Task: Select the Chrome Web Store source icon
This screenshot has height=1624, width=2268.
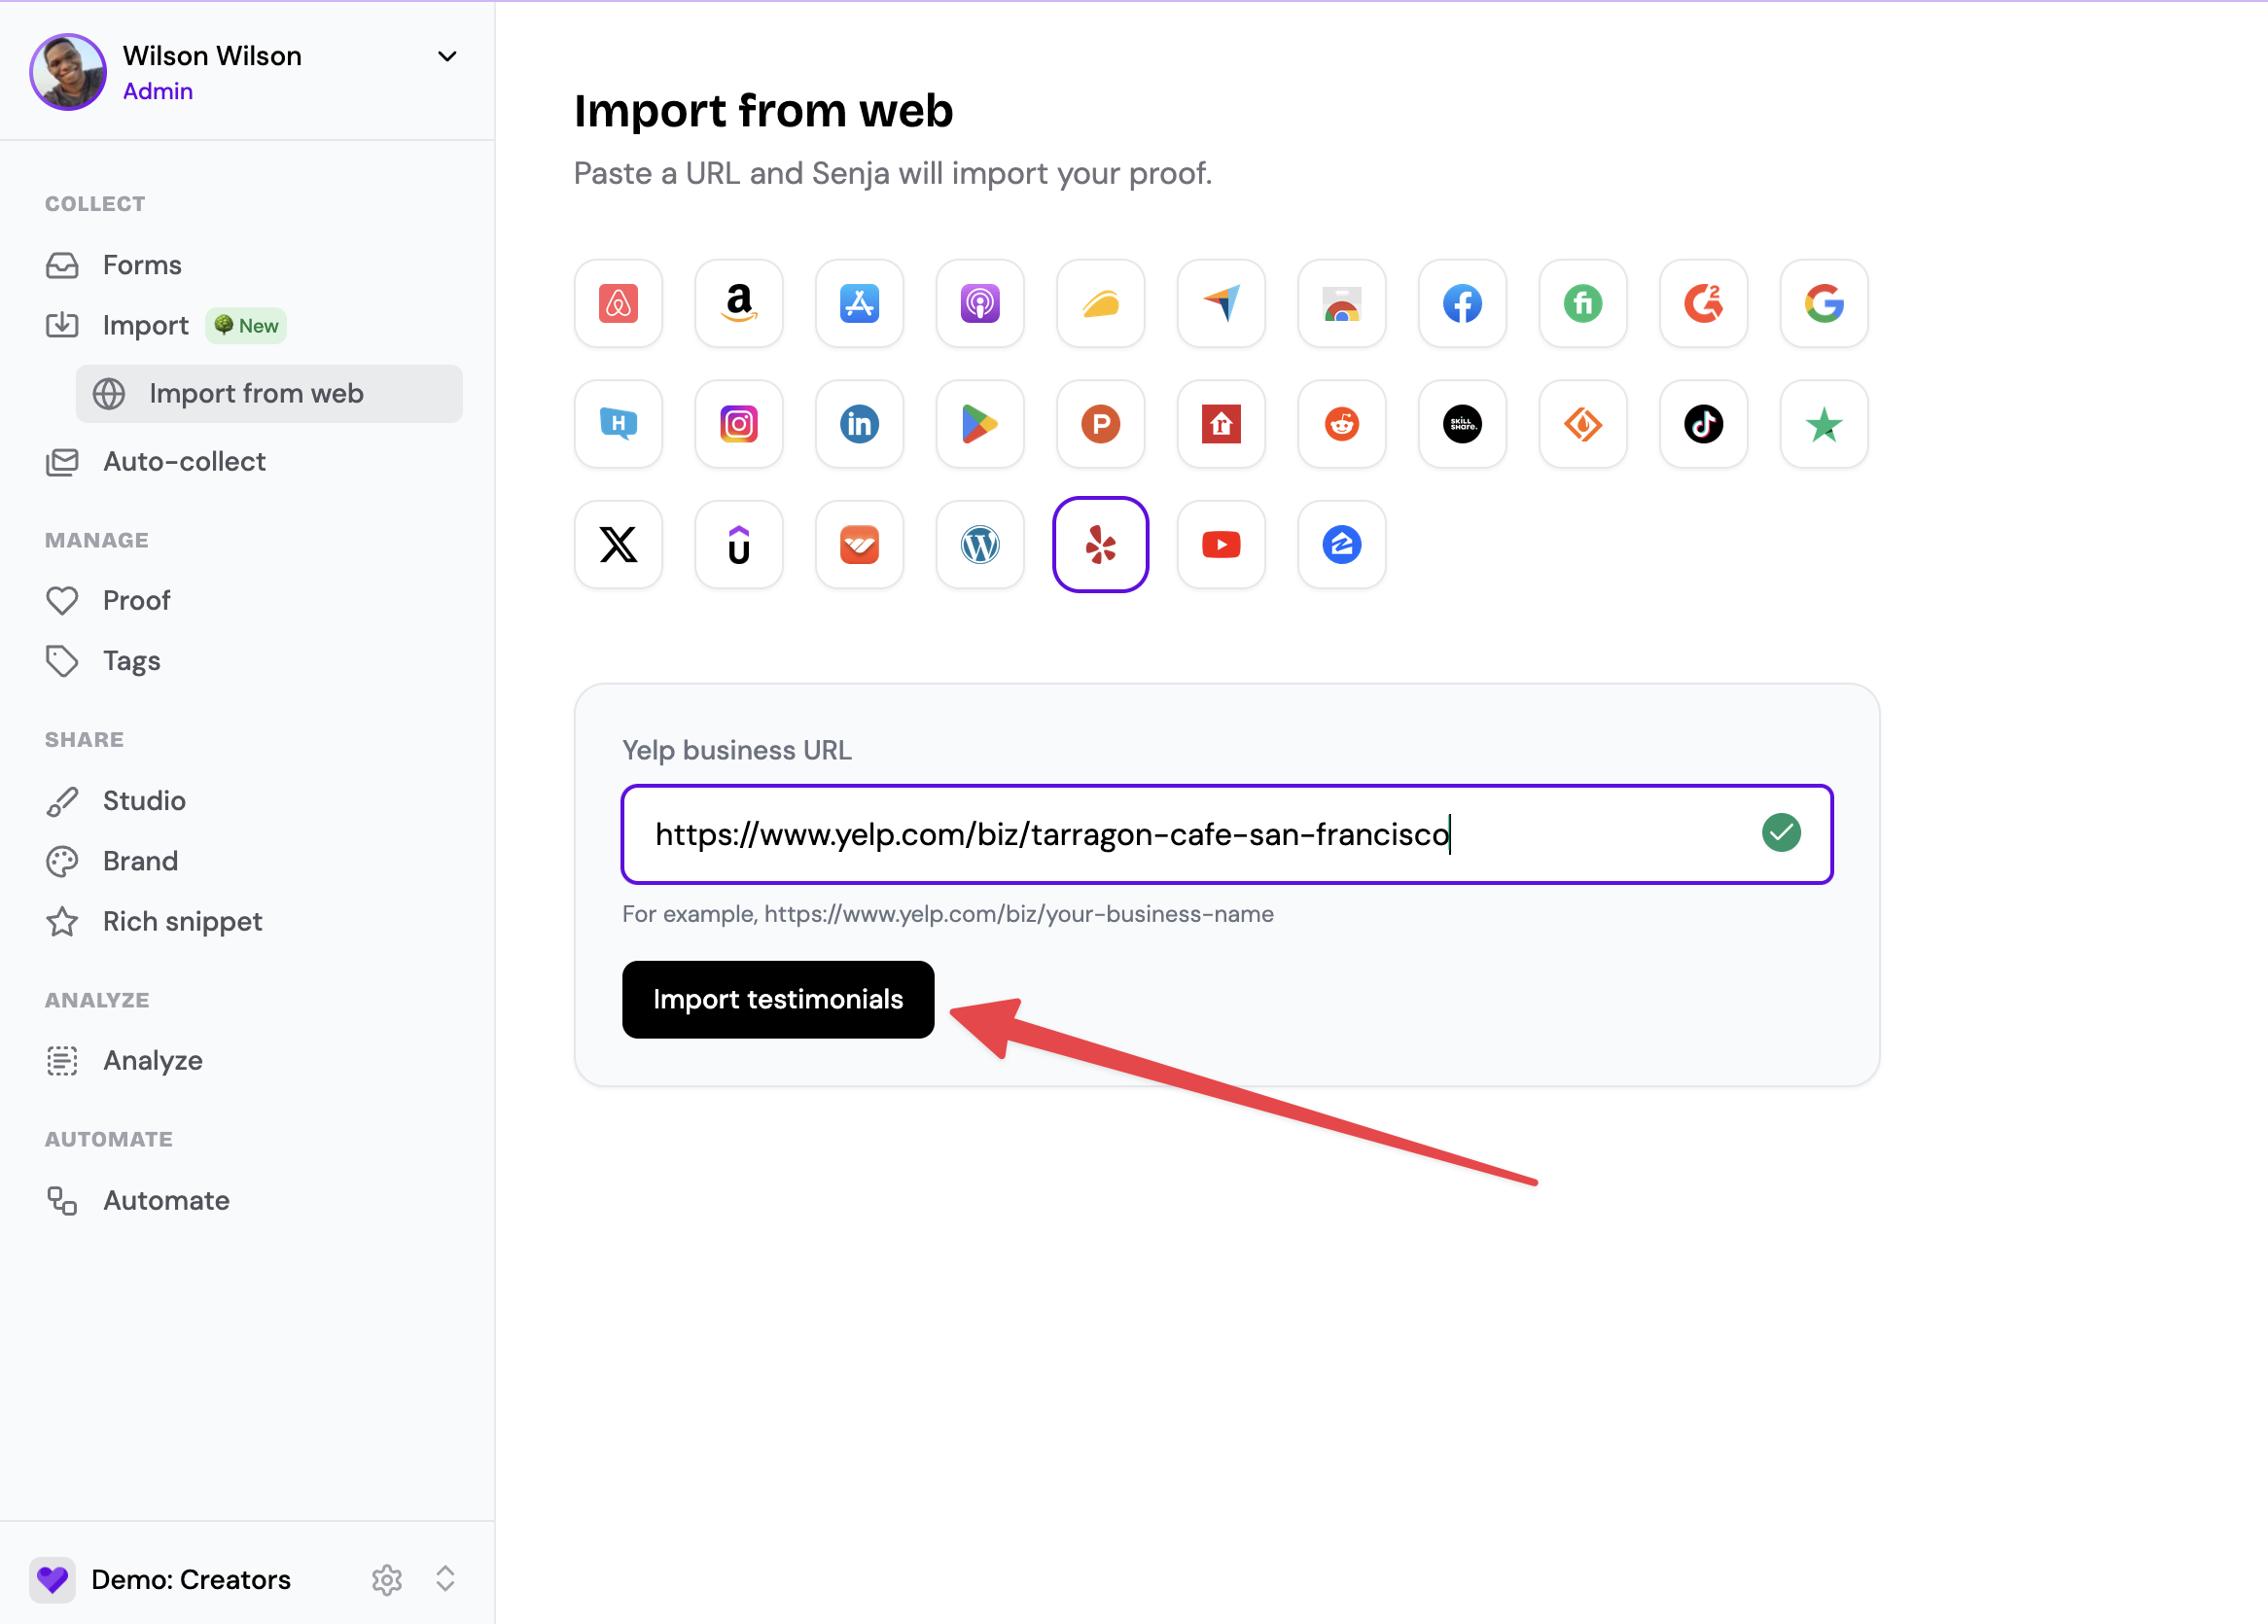Action: click(x=1341, y=303)
